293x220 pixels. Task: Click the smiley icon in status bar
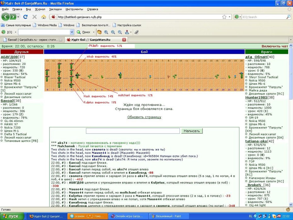coord(288,209)
